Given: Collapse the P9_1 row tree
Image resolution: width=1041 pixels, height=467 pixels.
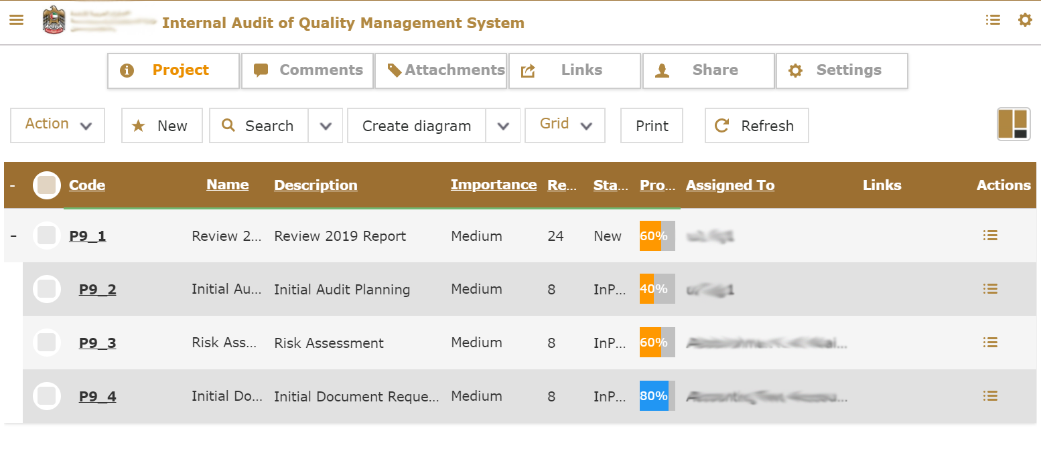Looking at the screenshot, I should [13, 236].
